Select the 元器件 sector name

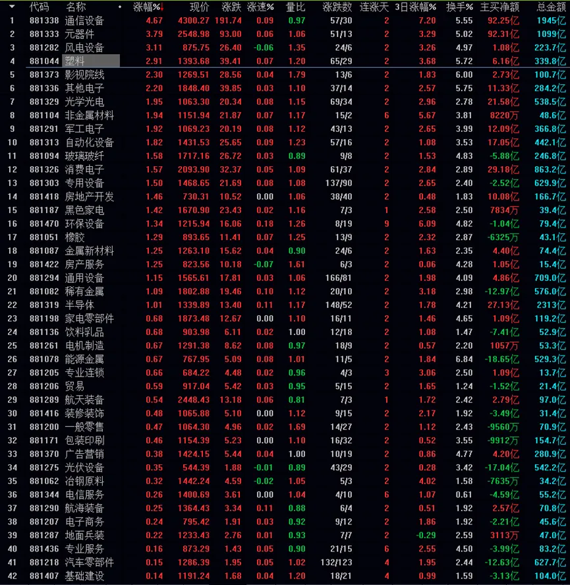[x=80, y=34]
